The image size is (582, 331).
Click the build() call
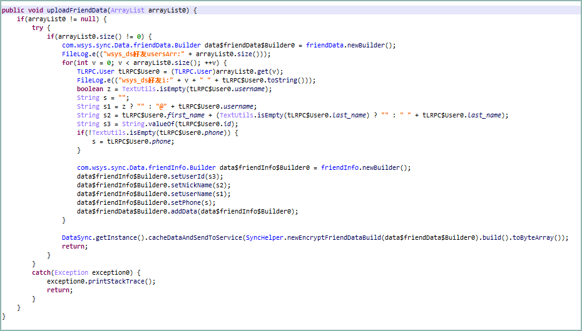496,238
